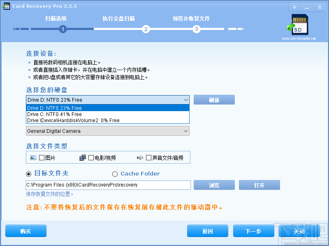Click the speaker audio icon
This screenshot has width=329, height=246.
tap(140, 157)
